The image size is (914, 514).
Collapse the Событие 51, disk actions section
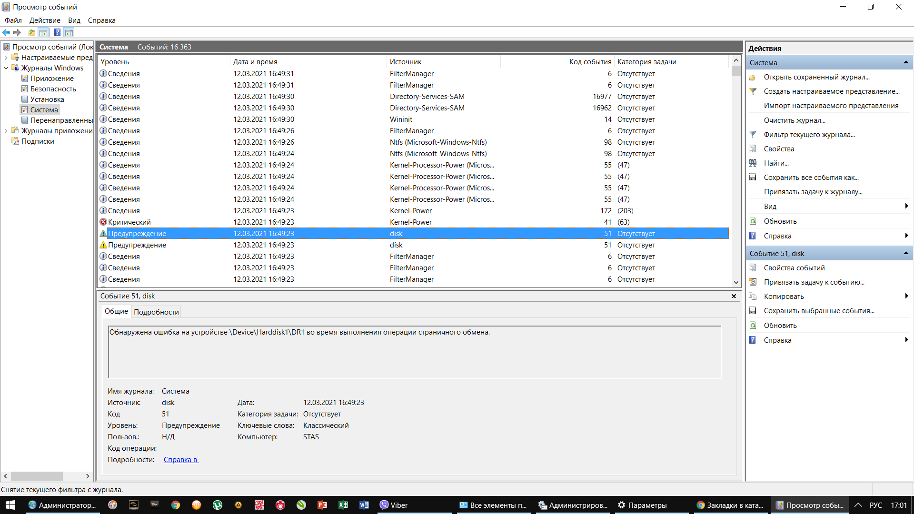(905, 253)
